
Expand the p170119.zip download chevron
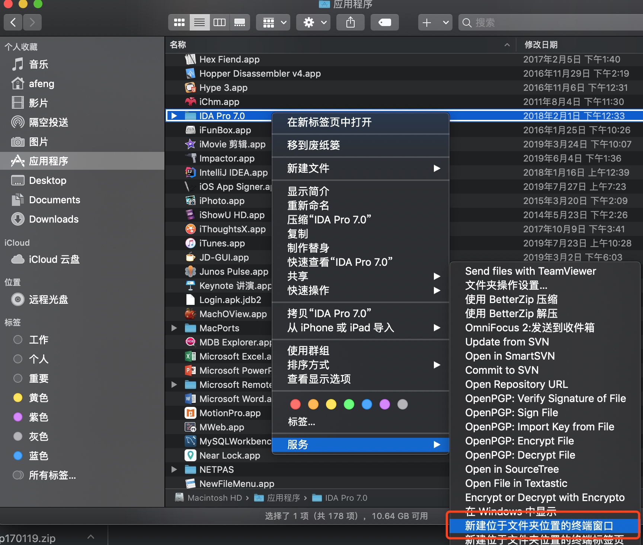tap(91, 537)
